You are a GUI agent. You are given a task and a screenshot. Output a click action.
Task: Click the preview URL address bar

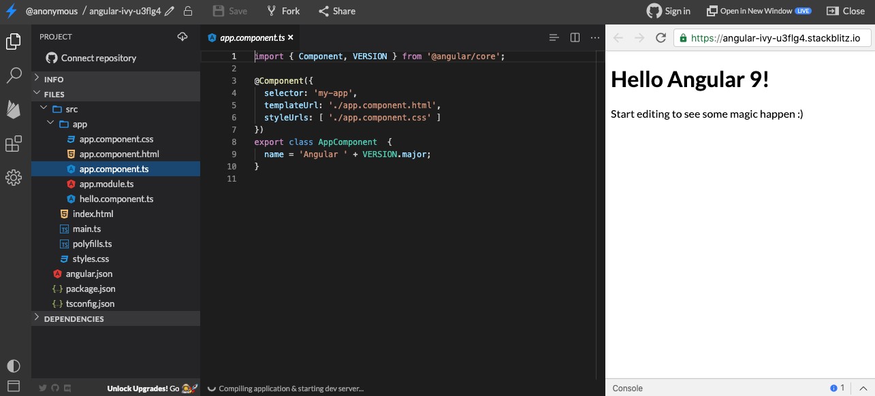[x=771, y=38]
